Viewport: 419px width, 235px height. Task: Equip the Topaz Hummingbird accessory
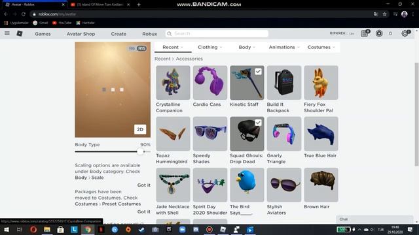tap(173, 134)
